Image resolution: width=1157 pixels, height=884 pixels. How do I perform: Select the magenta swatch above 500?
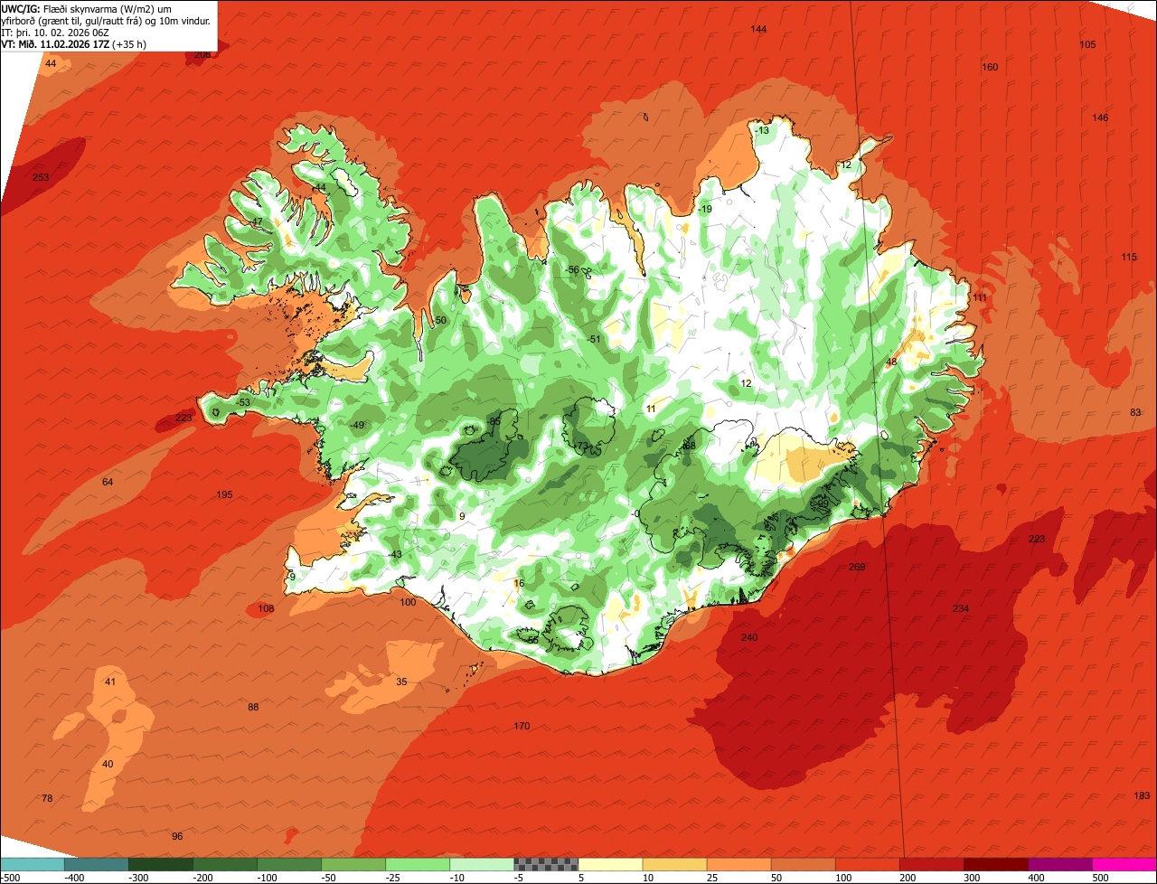(x=1124, y=864)
